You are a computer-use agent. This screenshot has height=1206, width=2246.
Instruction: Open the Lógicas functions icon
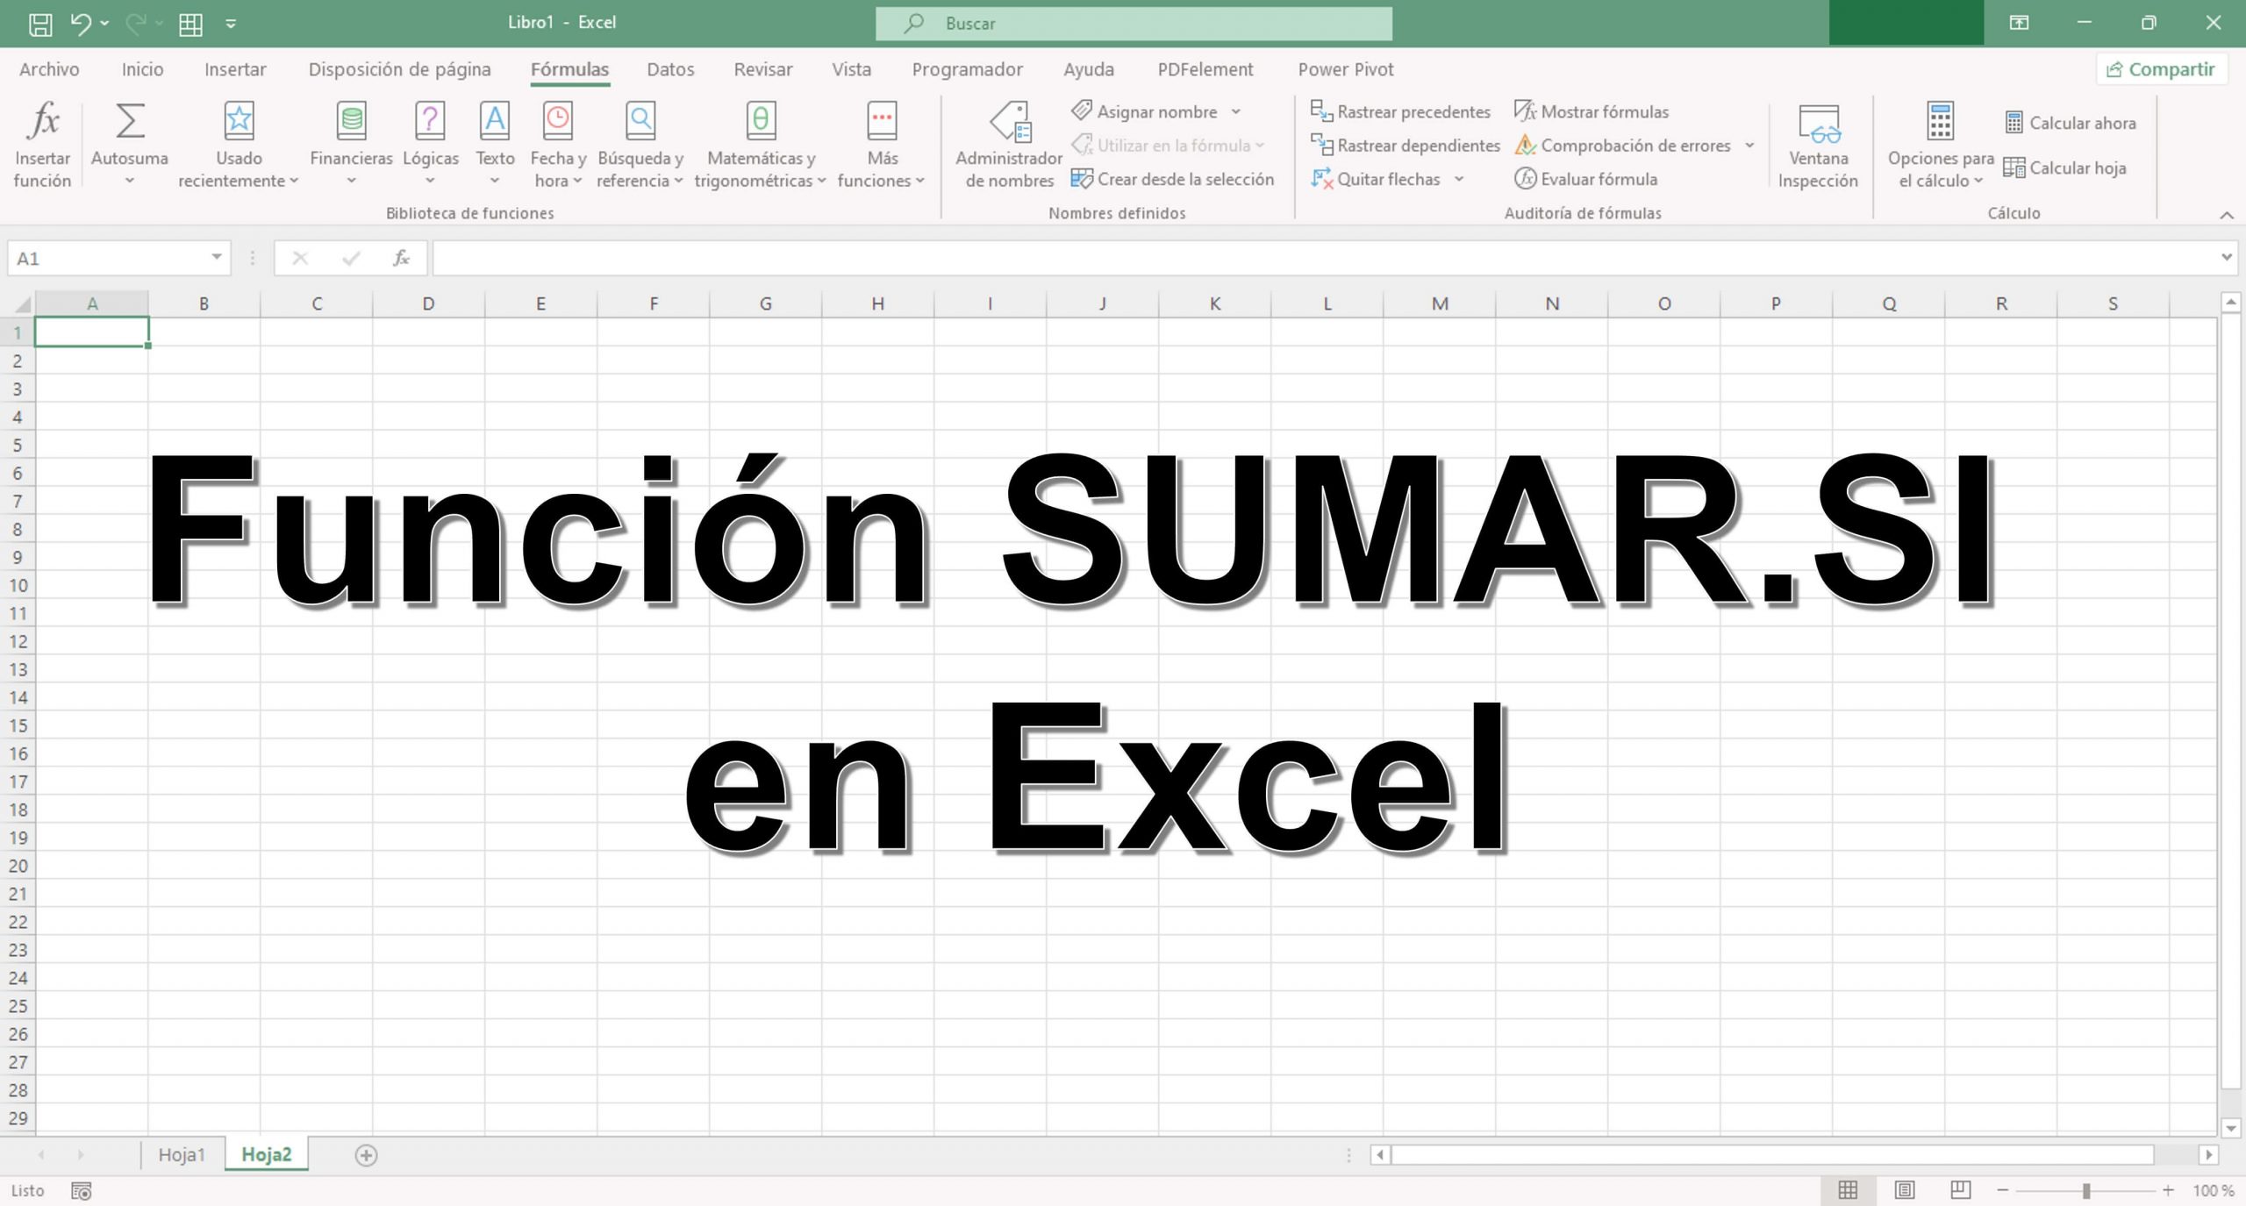click(x=430, y=122)
